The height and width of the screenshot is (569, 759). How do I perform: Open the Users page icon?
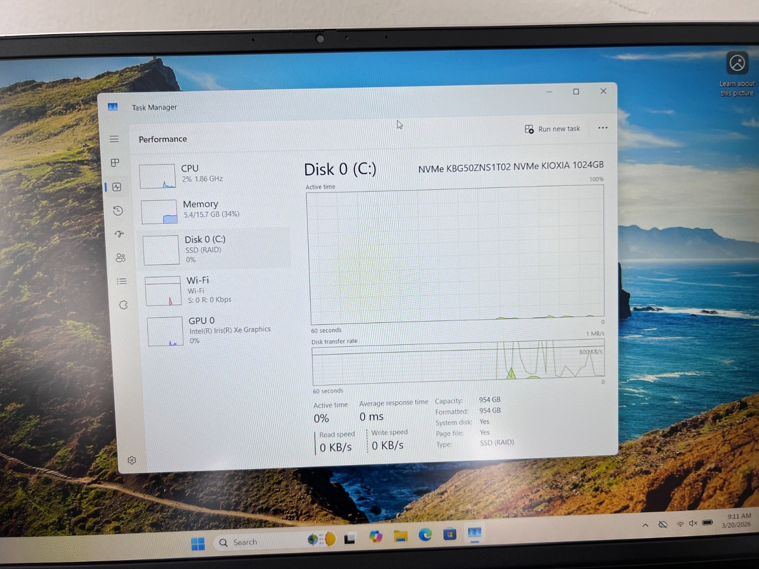[120, 257]
